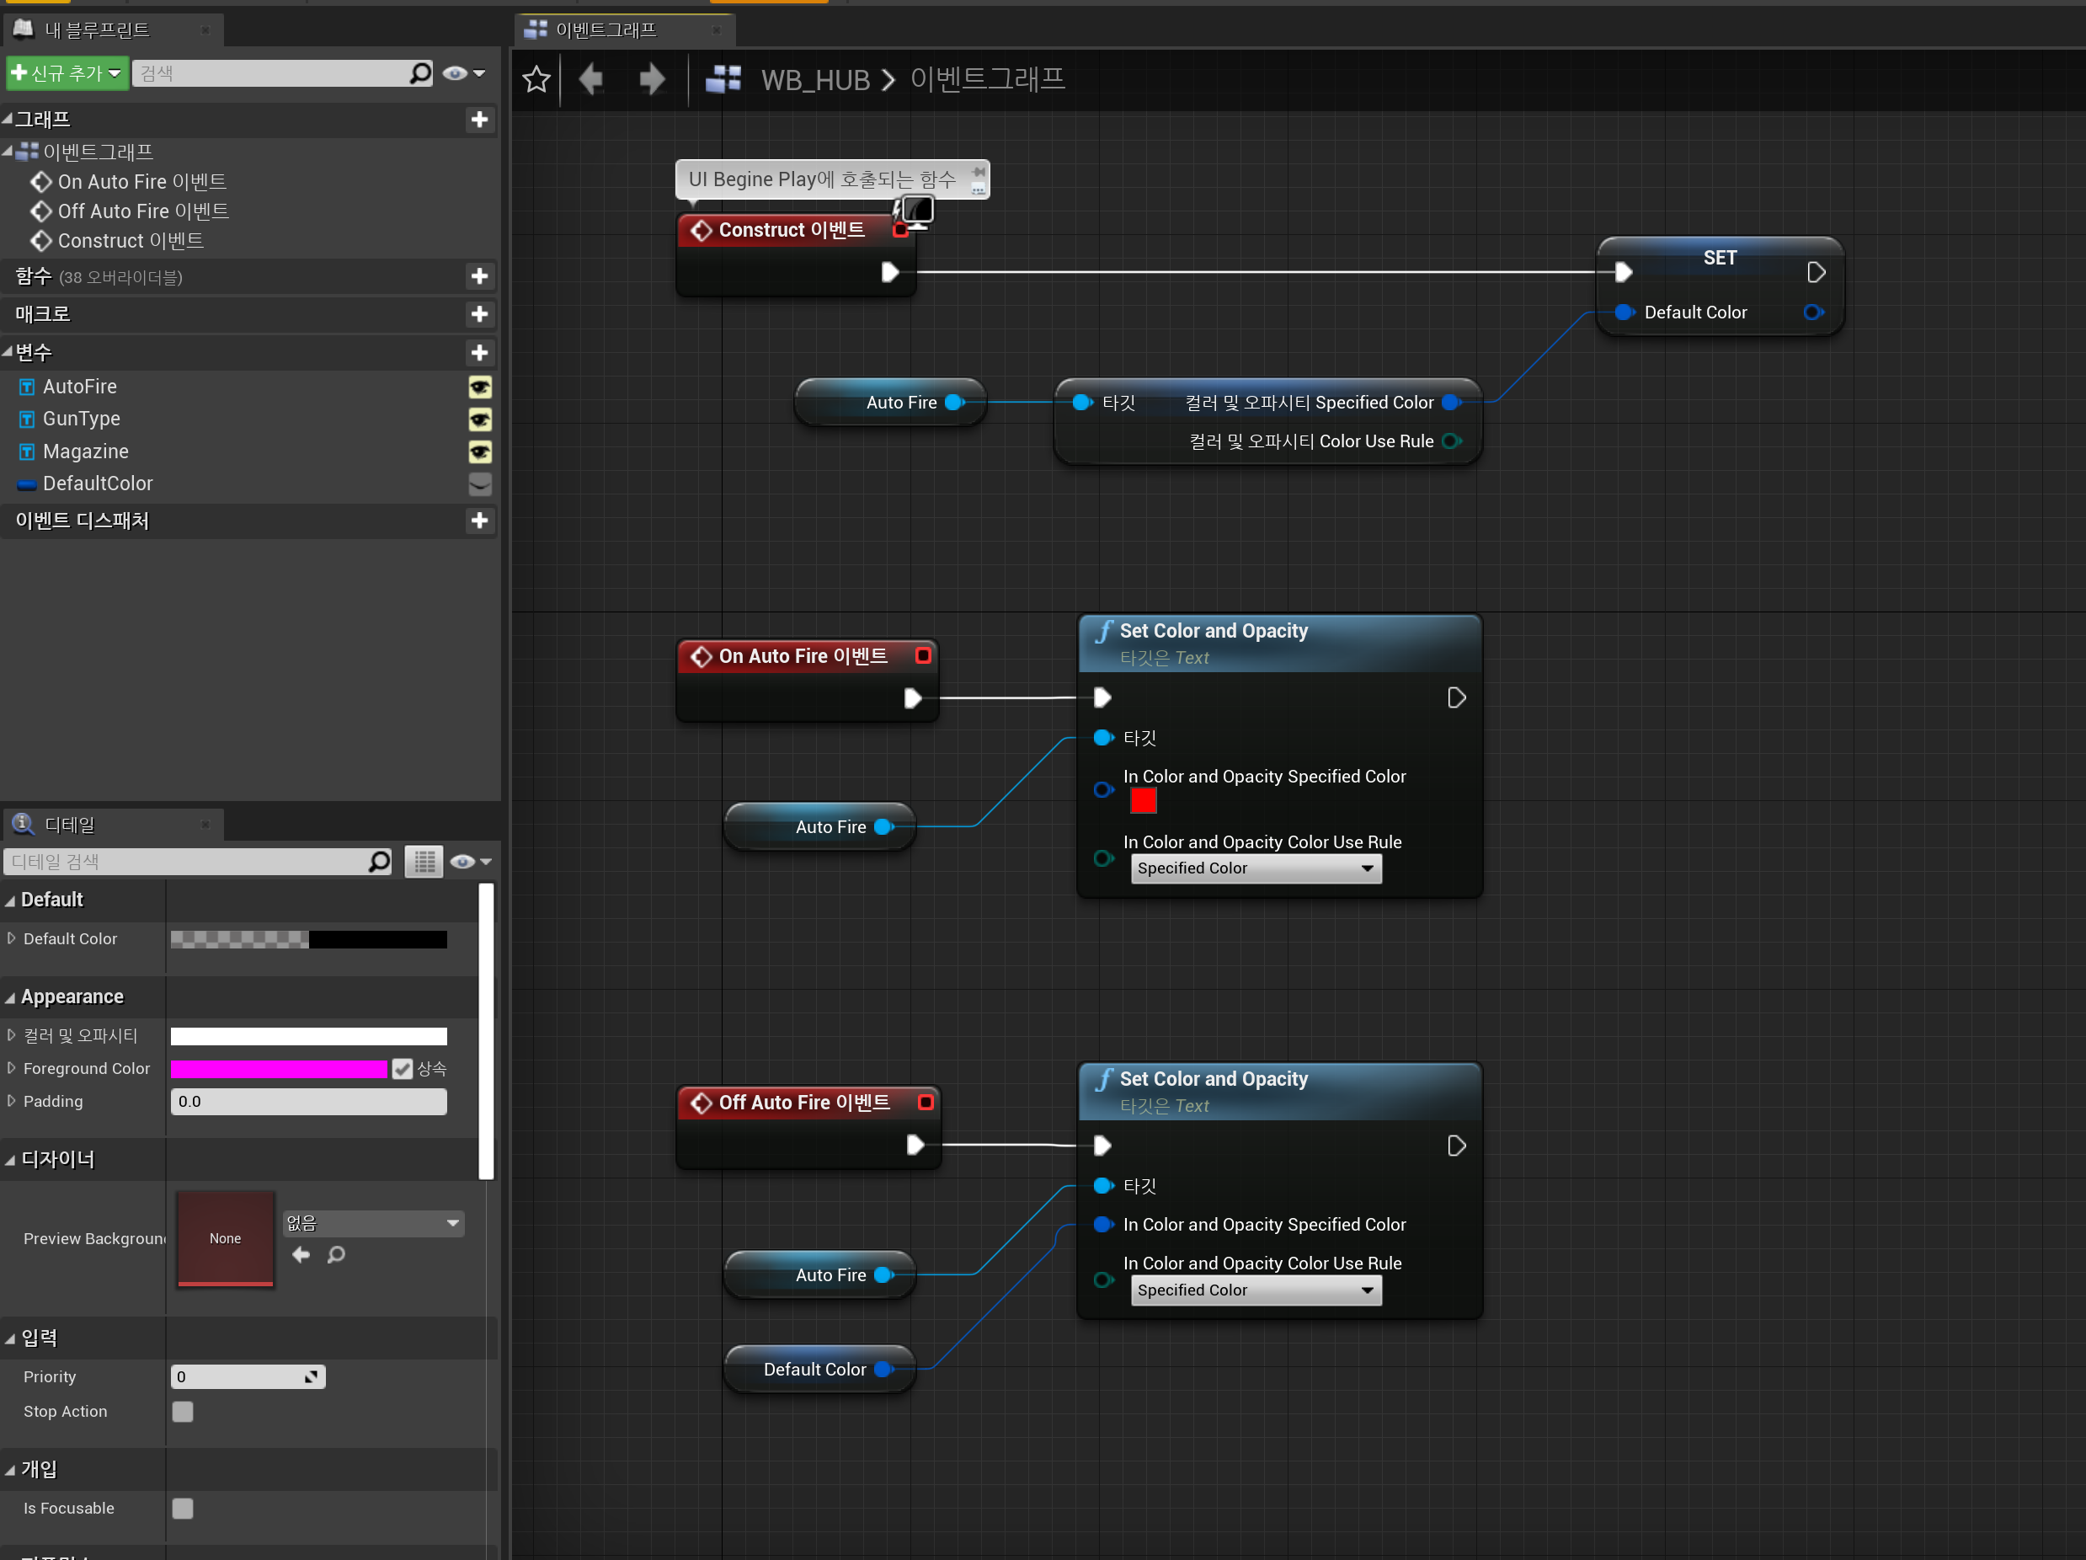The height and width of the screenshot is (1560, 2086).
Task: Enable the Stop Action checkbox
Action: (183, 1412)
